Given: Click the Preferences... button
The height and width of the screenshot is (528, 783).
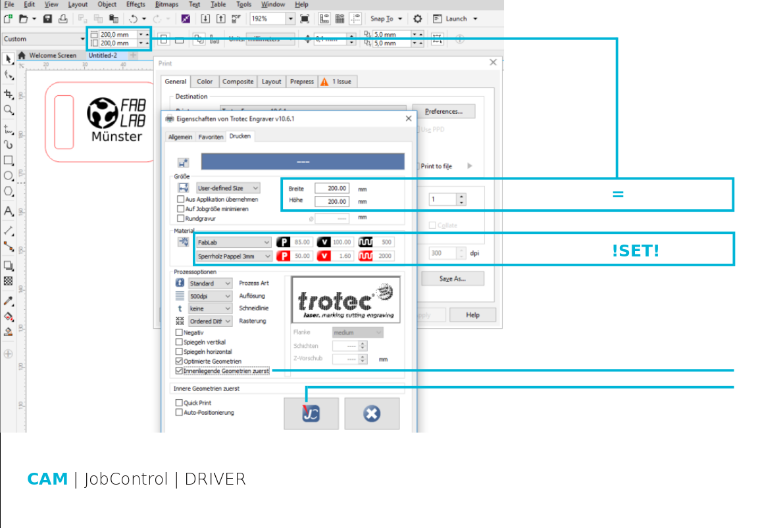Looking at the screenshot, I should pyautogui.click(x=443, y=111).
